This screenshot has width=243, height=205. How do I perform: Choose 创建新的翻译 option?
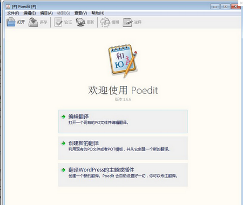click(123, 148)
